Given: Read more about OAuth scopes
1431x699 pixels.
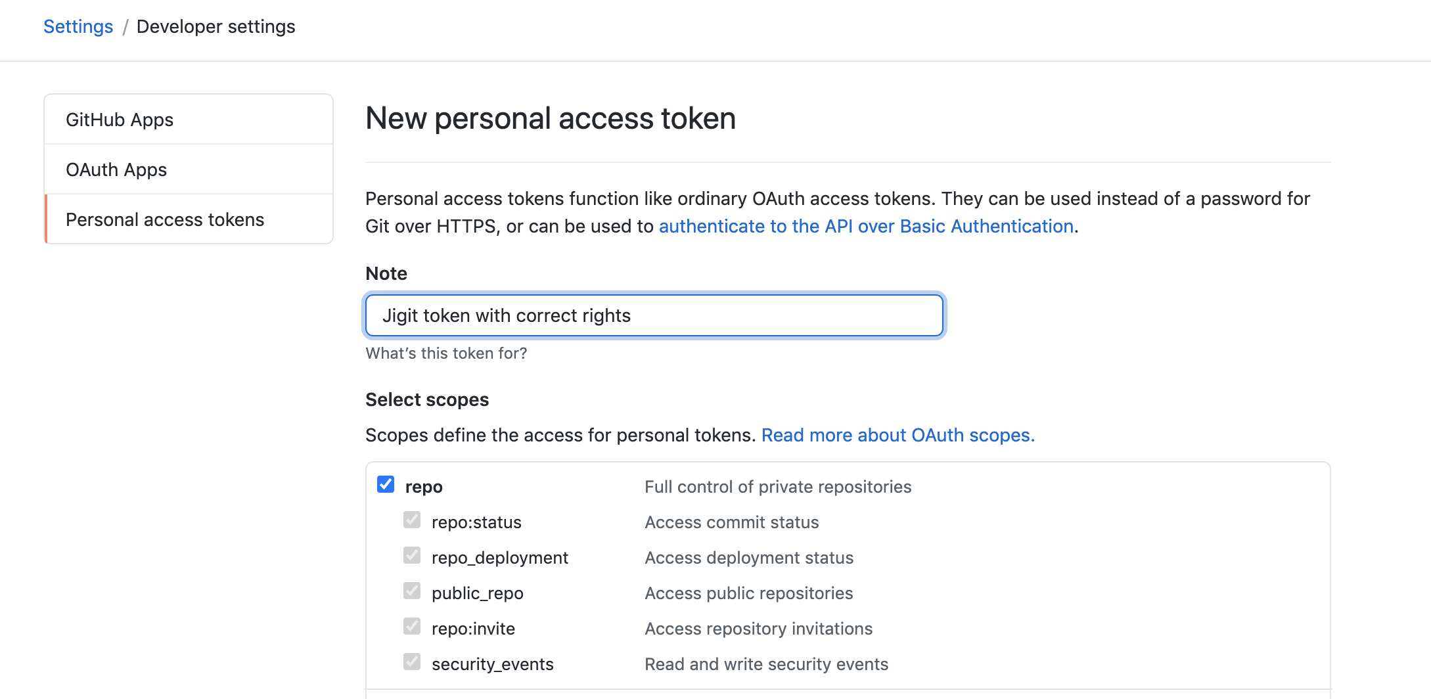Looking at the screenshot, I should (897, 435).
